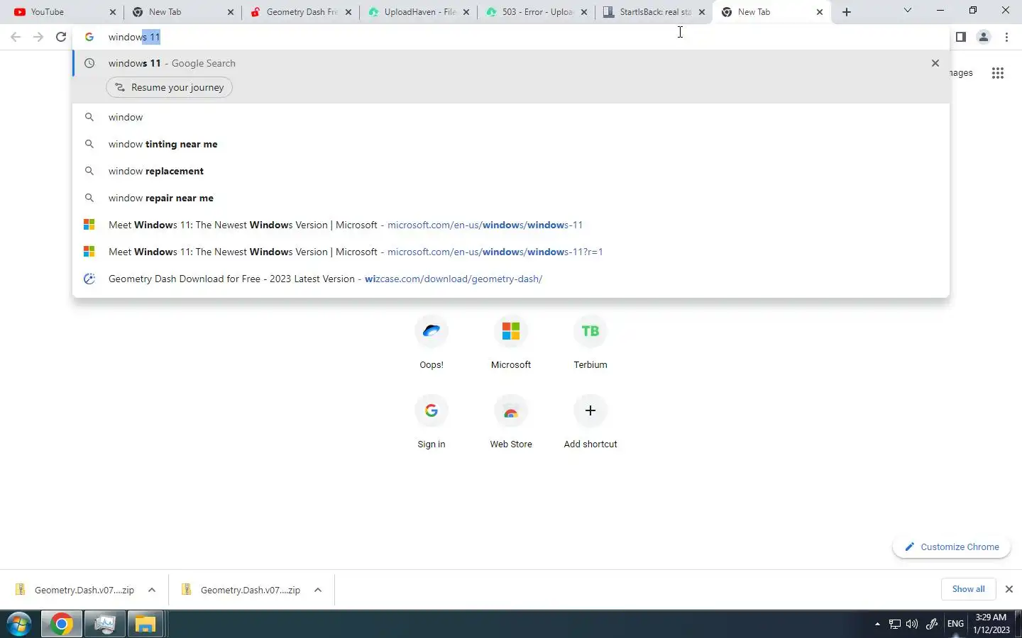Choose the 'window' search suggestion
The image size is (1022, 638).
point(511,117)
